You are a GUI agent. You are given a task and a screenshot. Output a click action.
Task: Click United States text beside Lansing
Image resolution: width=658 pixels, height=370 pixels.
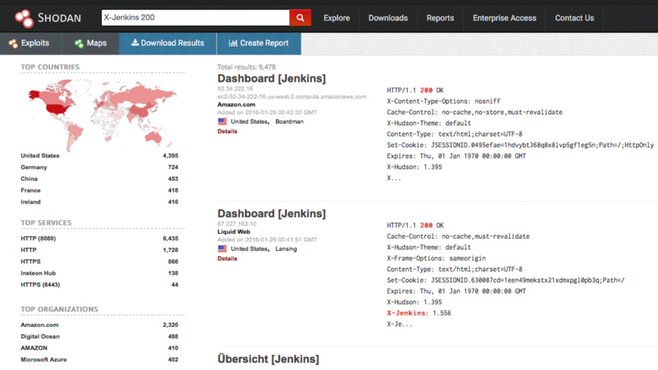click(x=250, y=249)
